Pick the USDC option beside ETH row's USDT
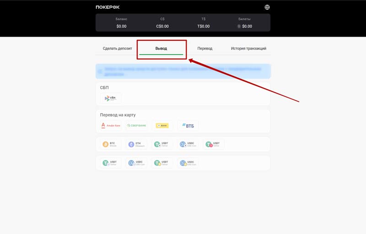 188,144
